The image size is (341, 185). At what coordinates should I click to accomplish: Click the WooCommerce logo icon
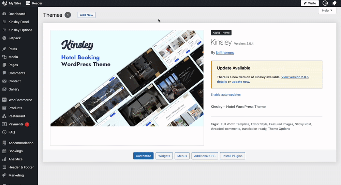coord(4,100)
